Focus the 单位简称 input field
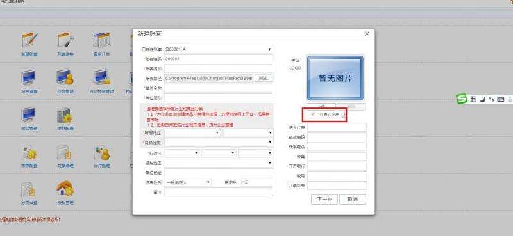 [218, 98]
